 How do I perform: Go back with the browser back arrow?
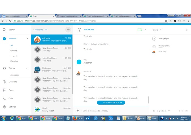point(2,21)
